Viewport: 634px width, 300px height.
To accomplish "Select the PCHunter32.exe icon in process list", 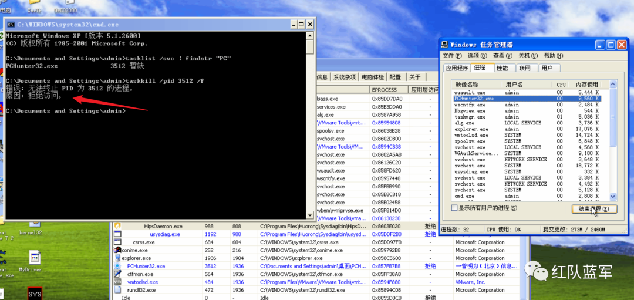I will (117, 266).
